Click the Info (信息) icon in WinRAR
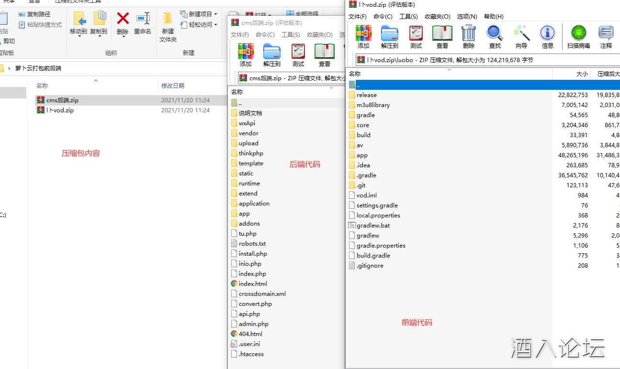Viewport: 620px width, 369px height. pyautogui.click(x=547, y=37)
